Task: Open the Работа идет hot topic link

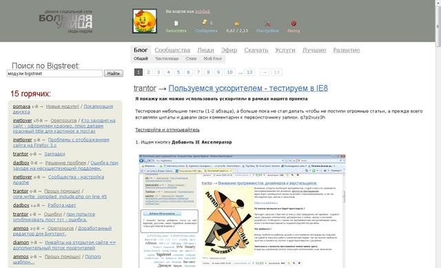Action: 61,205
